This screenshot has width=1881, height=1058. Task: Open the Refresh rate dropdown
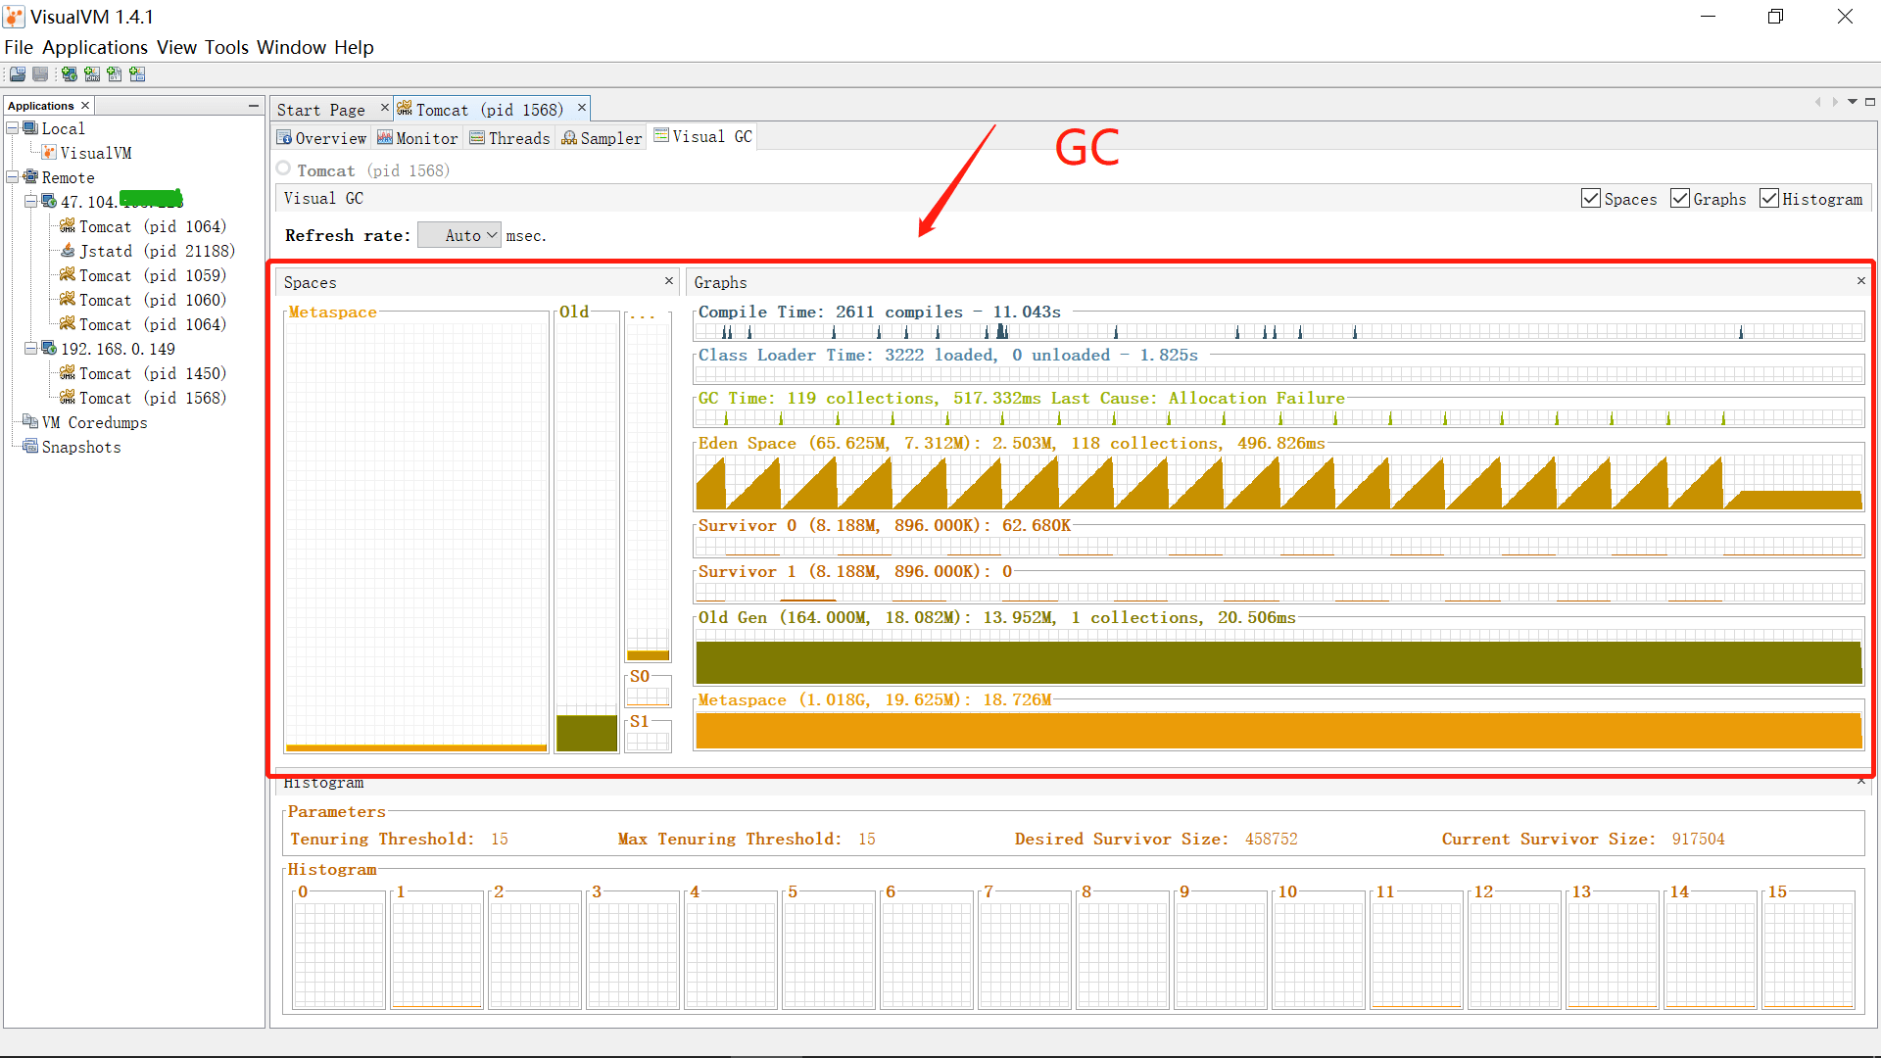pos(458,234)
